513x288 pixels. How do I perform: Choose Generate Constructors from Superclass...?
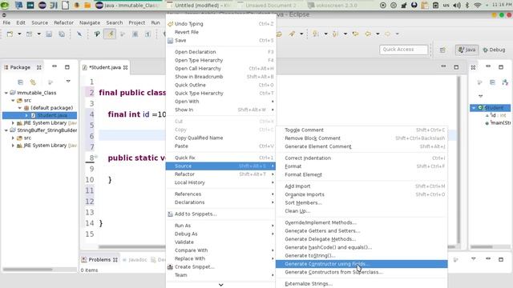pos(362,272)
